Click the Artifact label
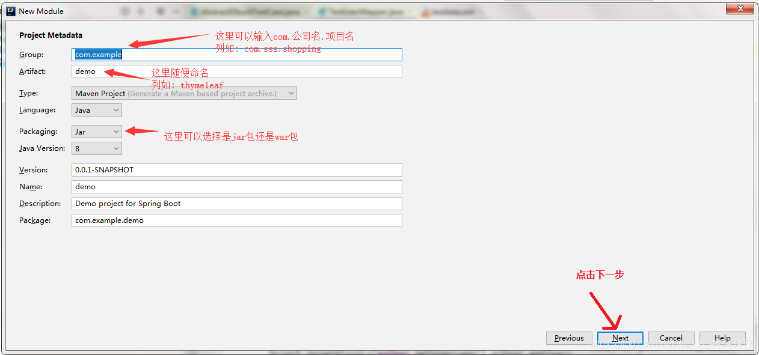 32,71
